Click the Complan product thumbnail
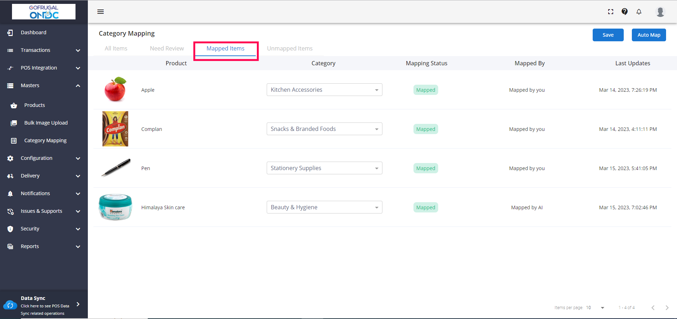Screen dimensions: 677x319 [115, 129]
